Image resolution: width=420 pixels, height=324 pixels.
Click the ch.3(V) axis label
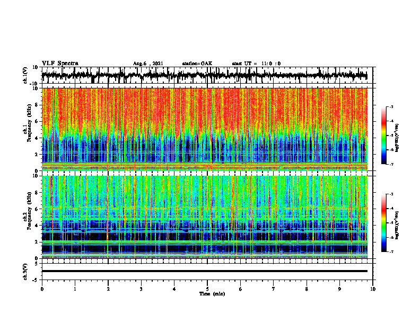tap(25, 272)
